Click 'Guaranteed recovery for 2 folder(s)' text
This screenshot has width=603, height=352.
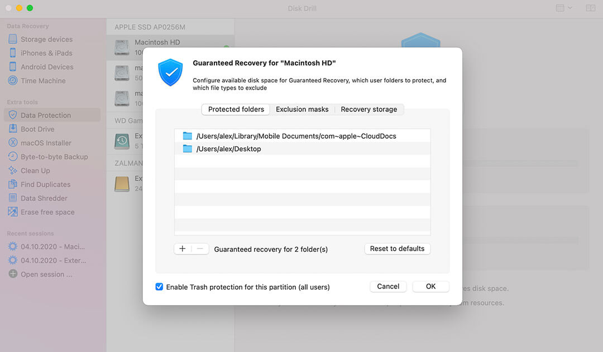271,249
